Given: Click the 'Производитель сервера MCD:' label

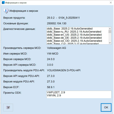Looking at the screenshot, I should [x=22, y=48].
